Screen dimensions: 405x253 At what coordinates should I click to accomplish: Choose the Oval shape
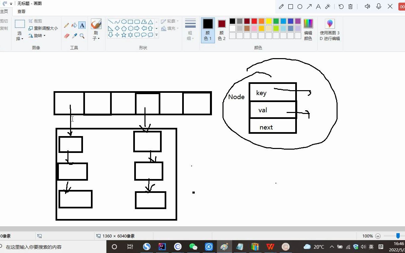(x=124, y=22)
